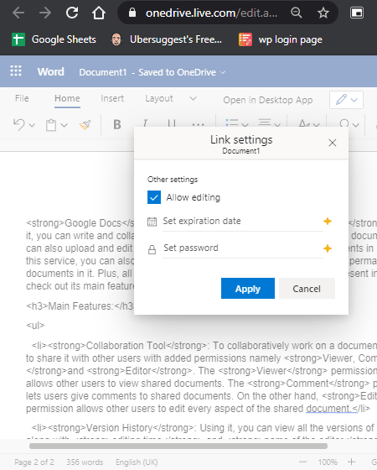Expand more ribbon tabs chevron
Image resolution: width=377 pixels, height=470 pixels.
[x=194, y=98]
